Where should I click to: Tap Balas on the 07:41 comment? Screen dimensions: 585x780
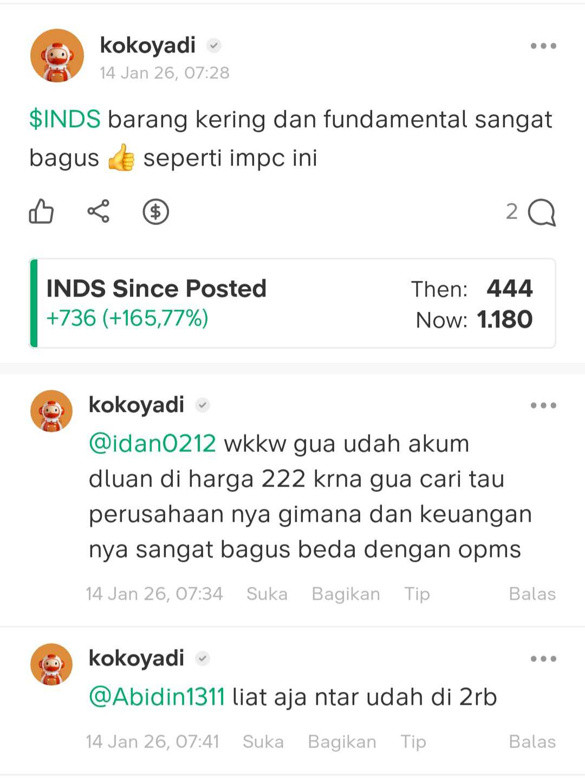pyautogui.click(x=532, y=742)
